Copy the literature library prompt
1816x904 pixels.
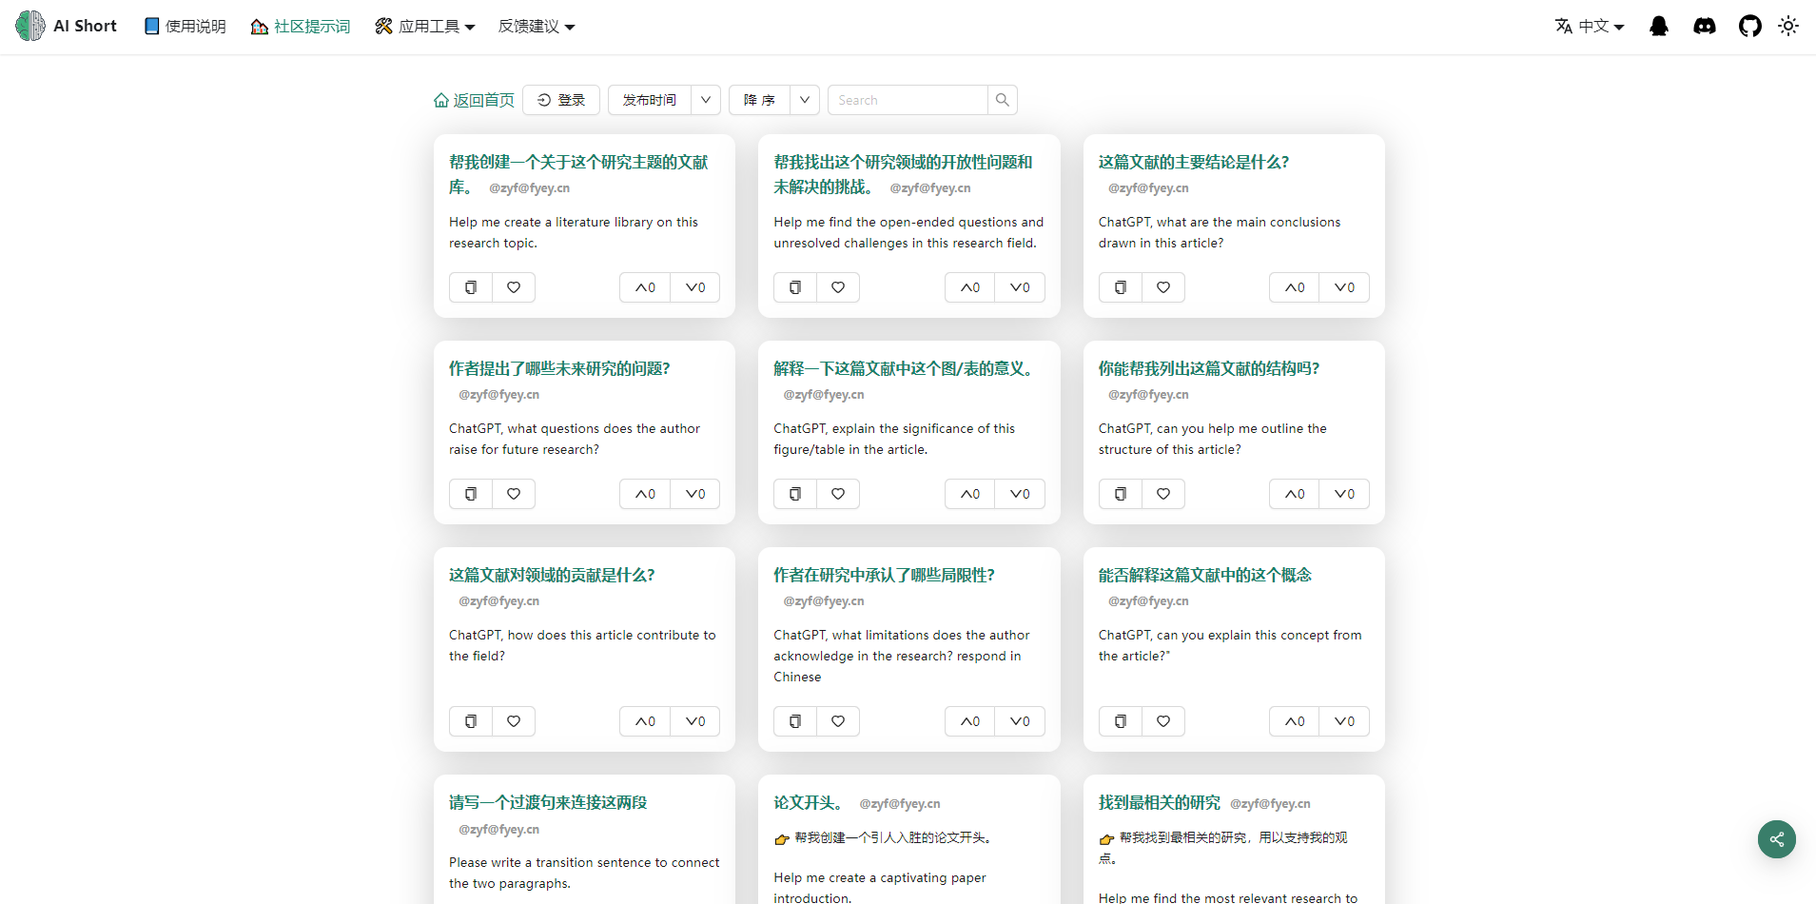pos(471,287)
